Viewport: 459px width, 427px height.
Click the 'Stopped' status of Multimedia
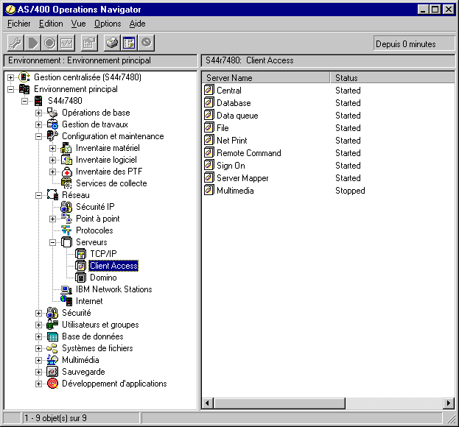pos(350,191)
